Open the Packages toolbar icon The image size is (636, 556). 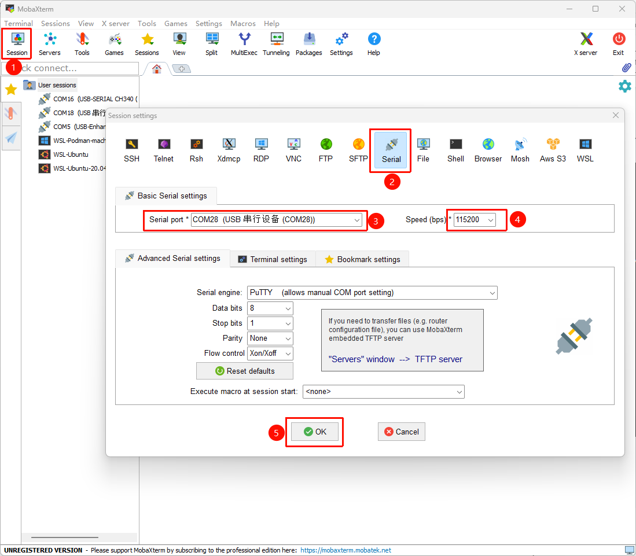(309, 44)
